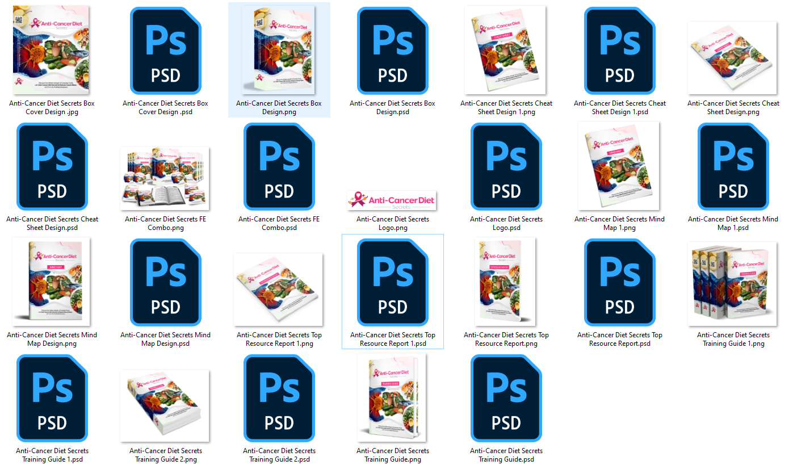The image size is (789, 469).
Task: Click the Mind Map 1.png thumbnail
Action: 619,166
